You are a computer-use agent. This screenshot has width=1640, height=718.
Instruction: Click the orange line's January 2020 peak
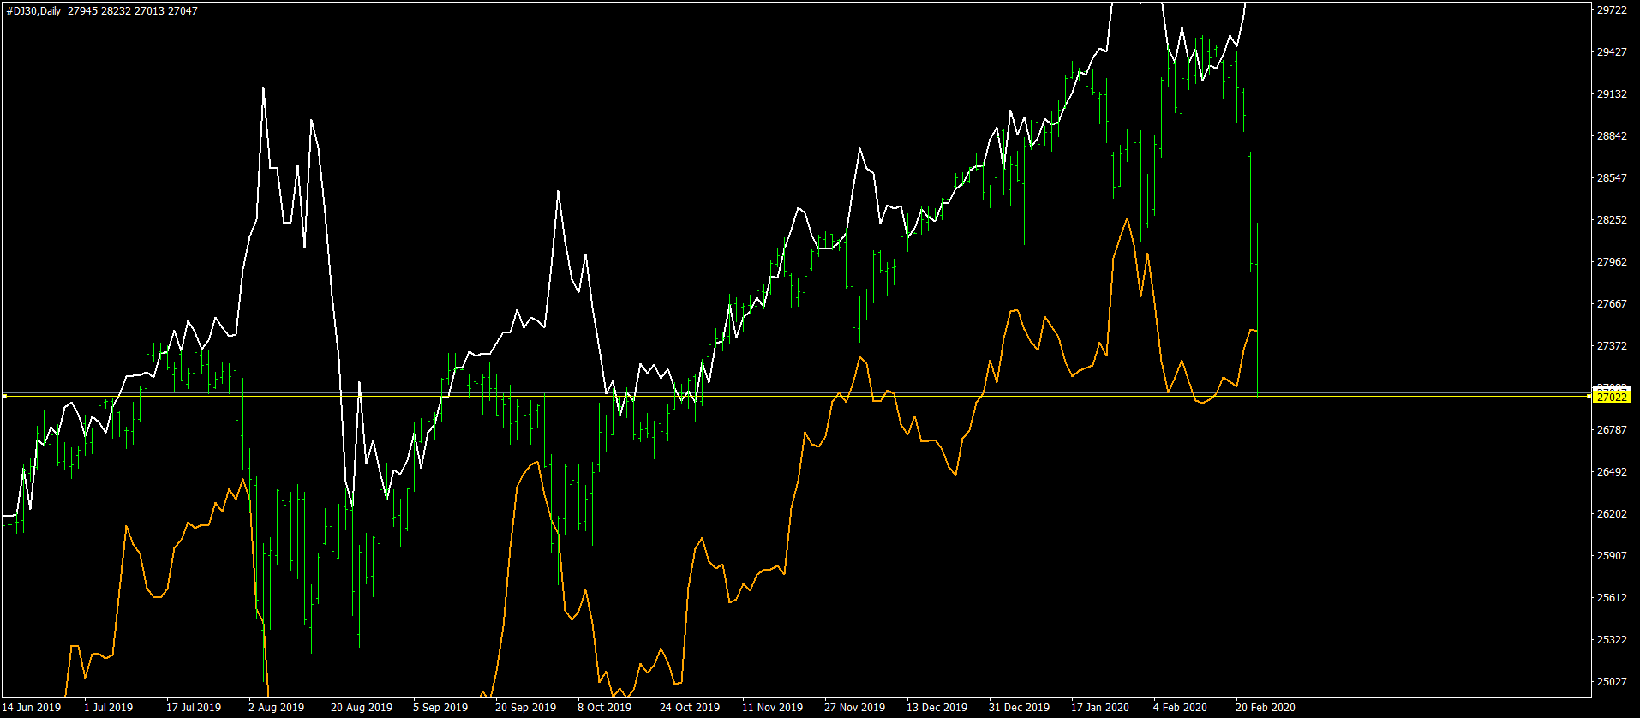tap(1126, 219)
